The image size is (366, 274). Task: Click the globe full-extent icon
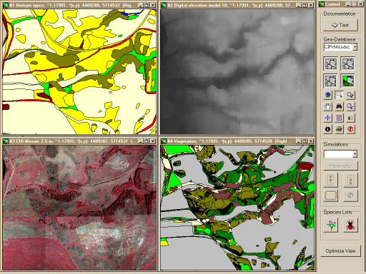(x=328, y=95)
